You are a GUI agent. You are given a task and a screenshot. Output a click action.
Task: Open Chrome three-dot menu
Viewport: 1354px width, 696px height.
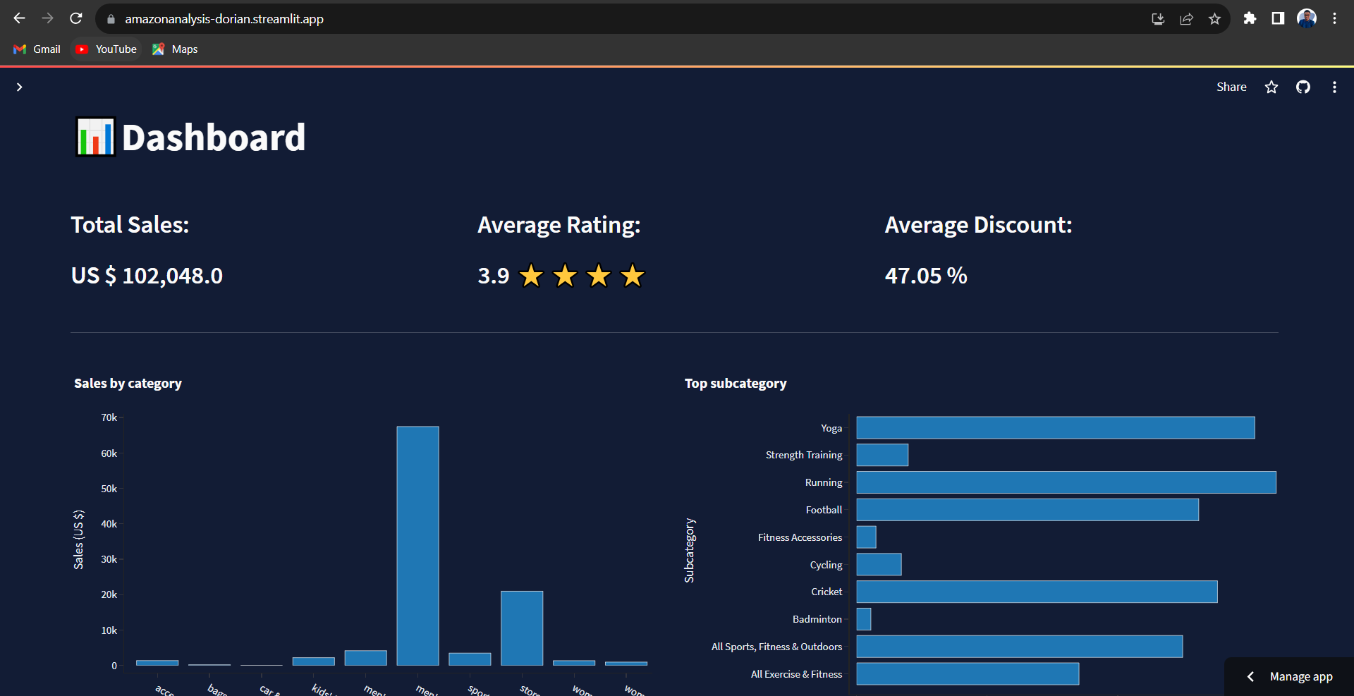[1334, 18]
